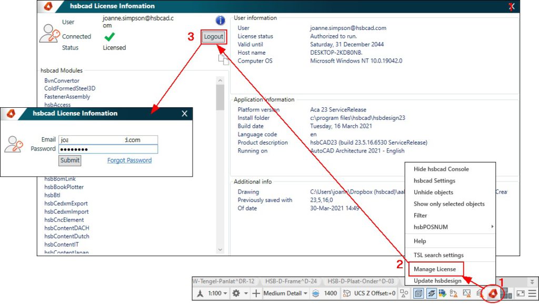
Task: Click the Email input field
Action: tap(108, 140)
